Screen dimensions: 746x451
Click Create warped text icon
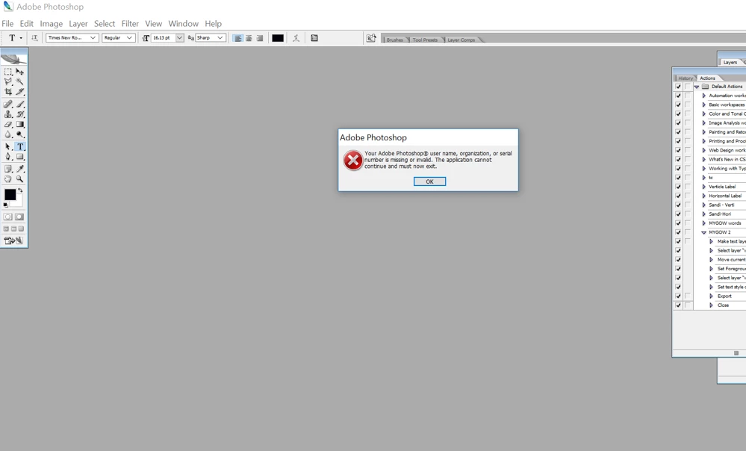click(x=296, y=38)
